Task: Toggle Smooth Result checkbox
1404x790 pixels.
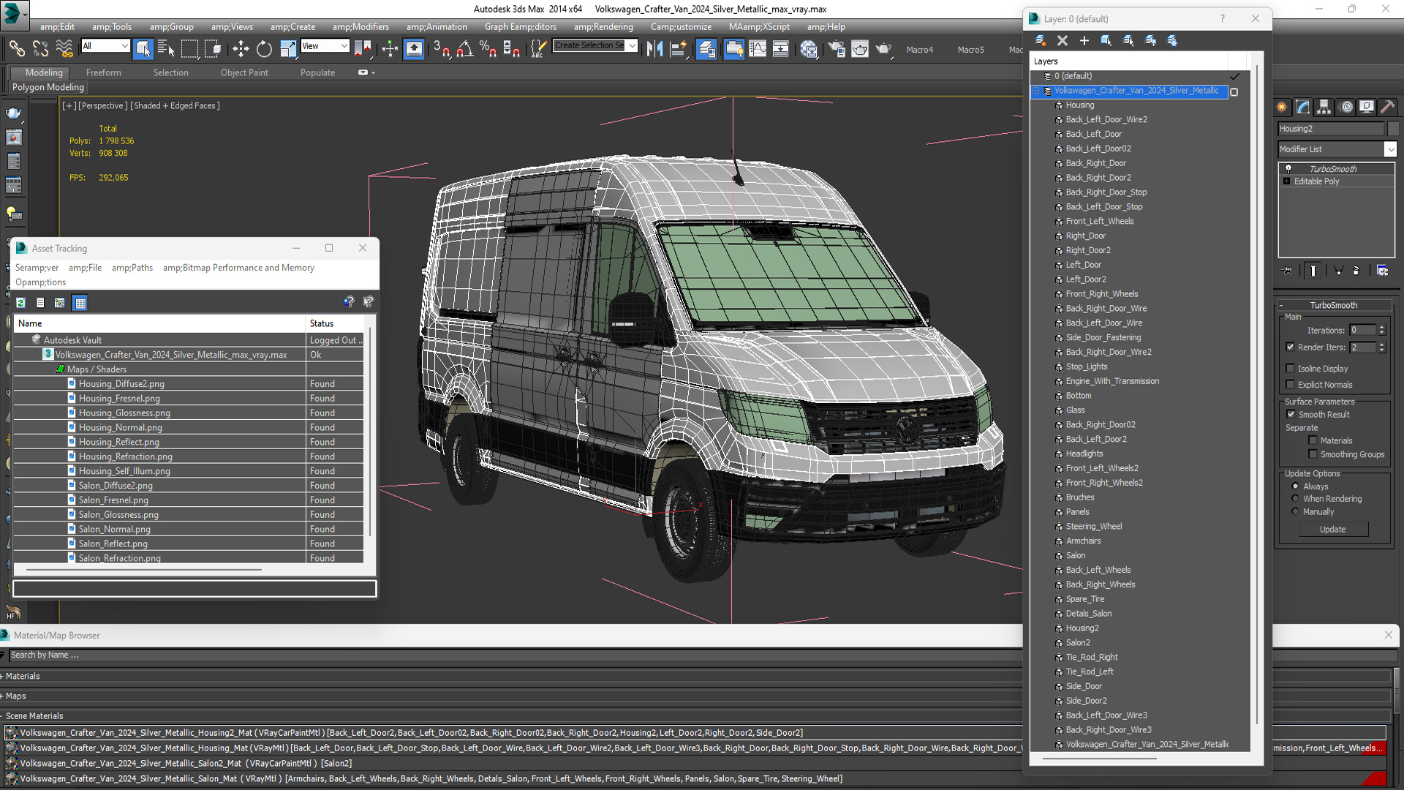Action: (x=1291, y=414)
